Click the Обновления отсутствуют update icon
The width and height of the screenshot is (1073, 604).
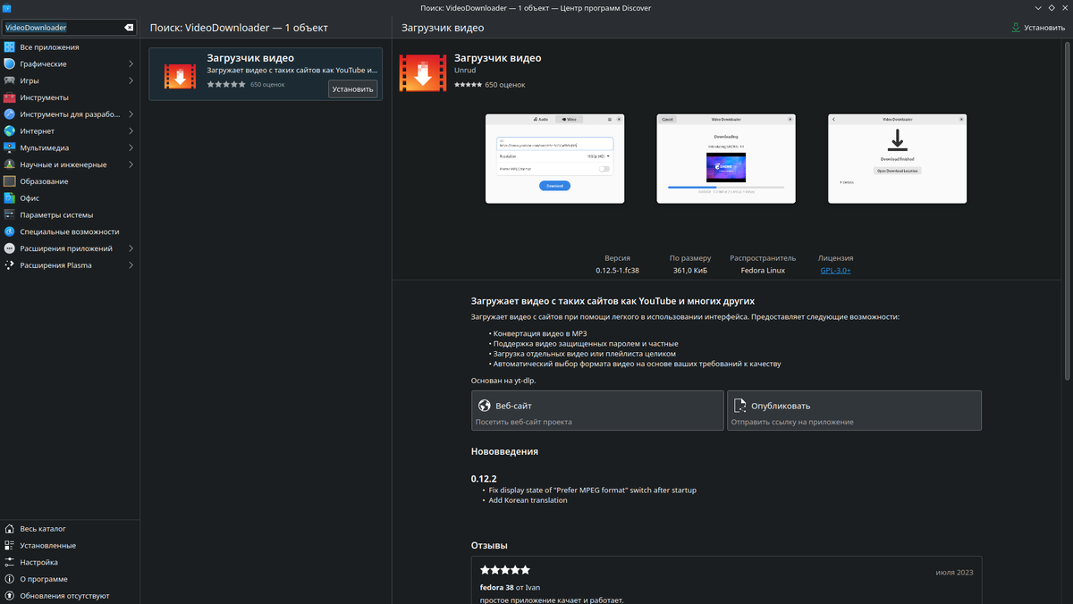tap(10, 595)
